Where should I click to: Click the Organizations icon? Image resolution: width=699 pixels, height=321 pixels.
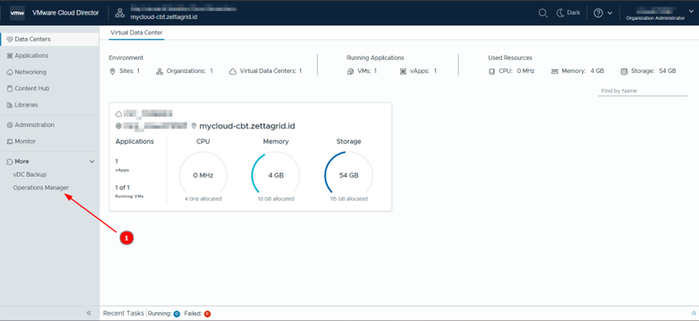pyautogui.click(x=160, y=71)
